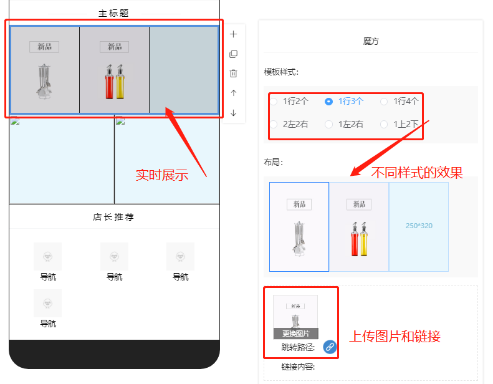Click first 导航 placeholder icon

pos(48,256)
